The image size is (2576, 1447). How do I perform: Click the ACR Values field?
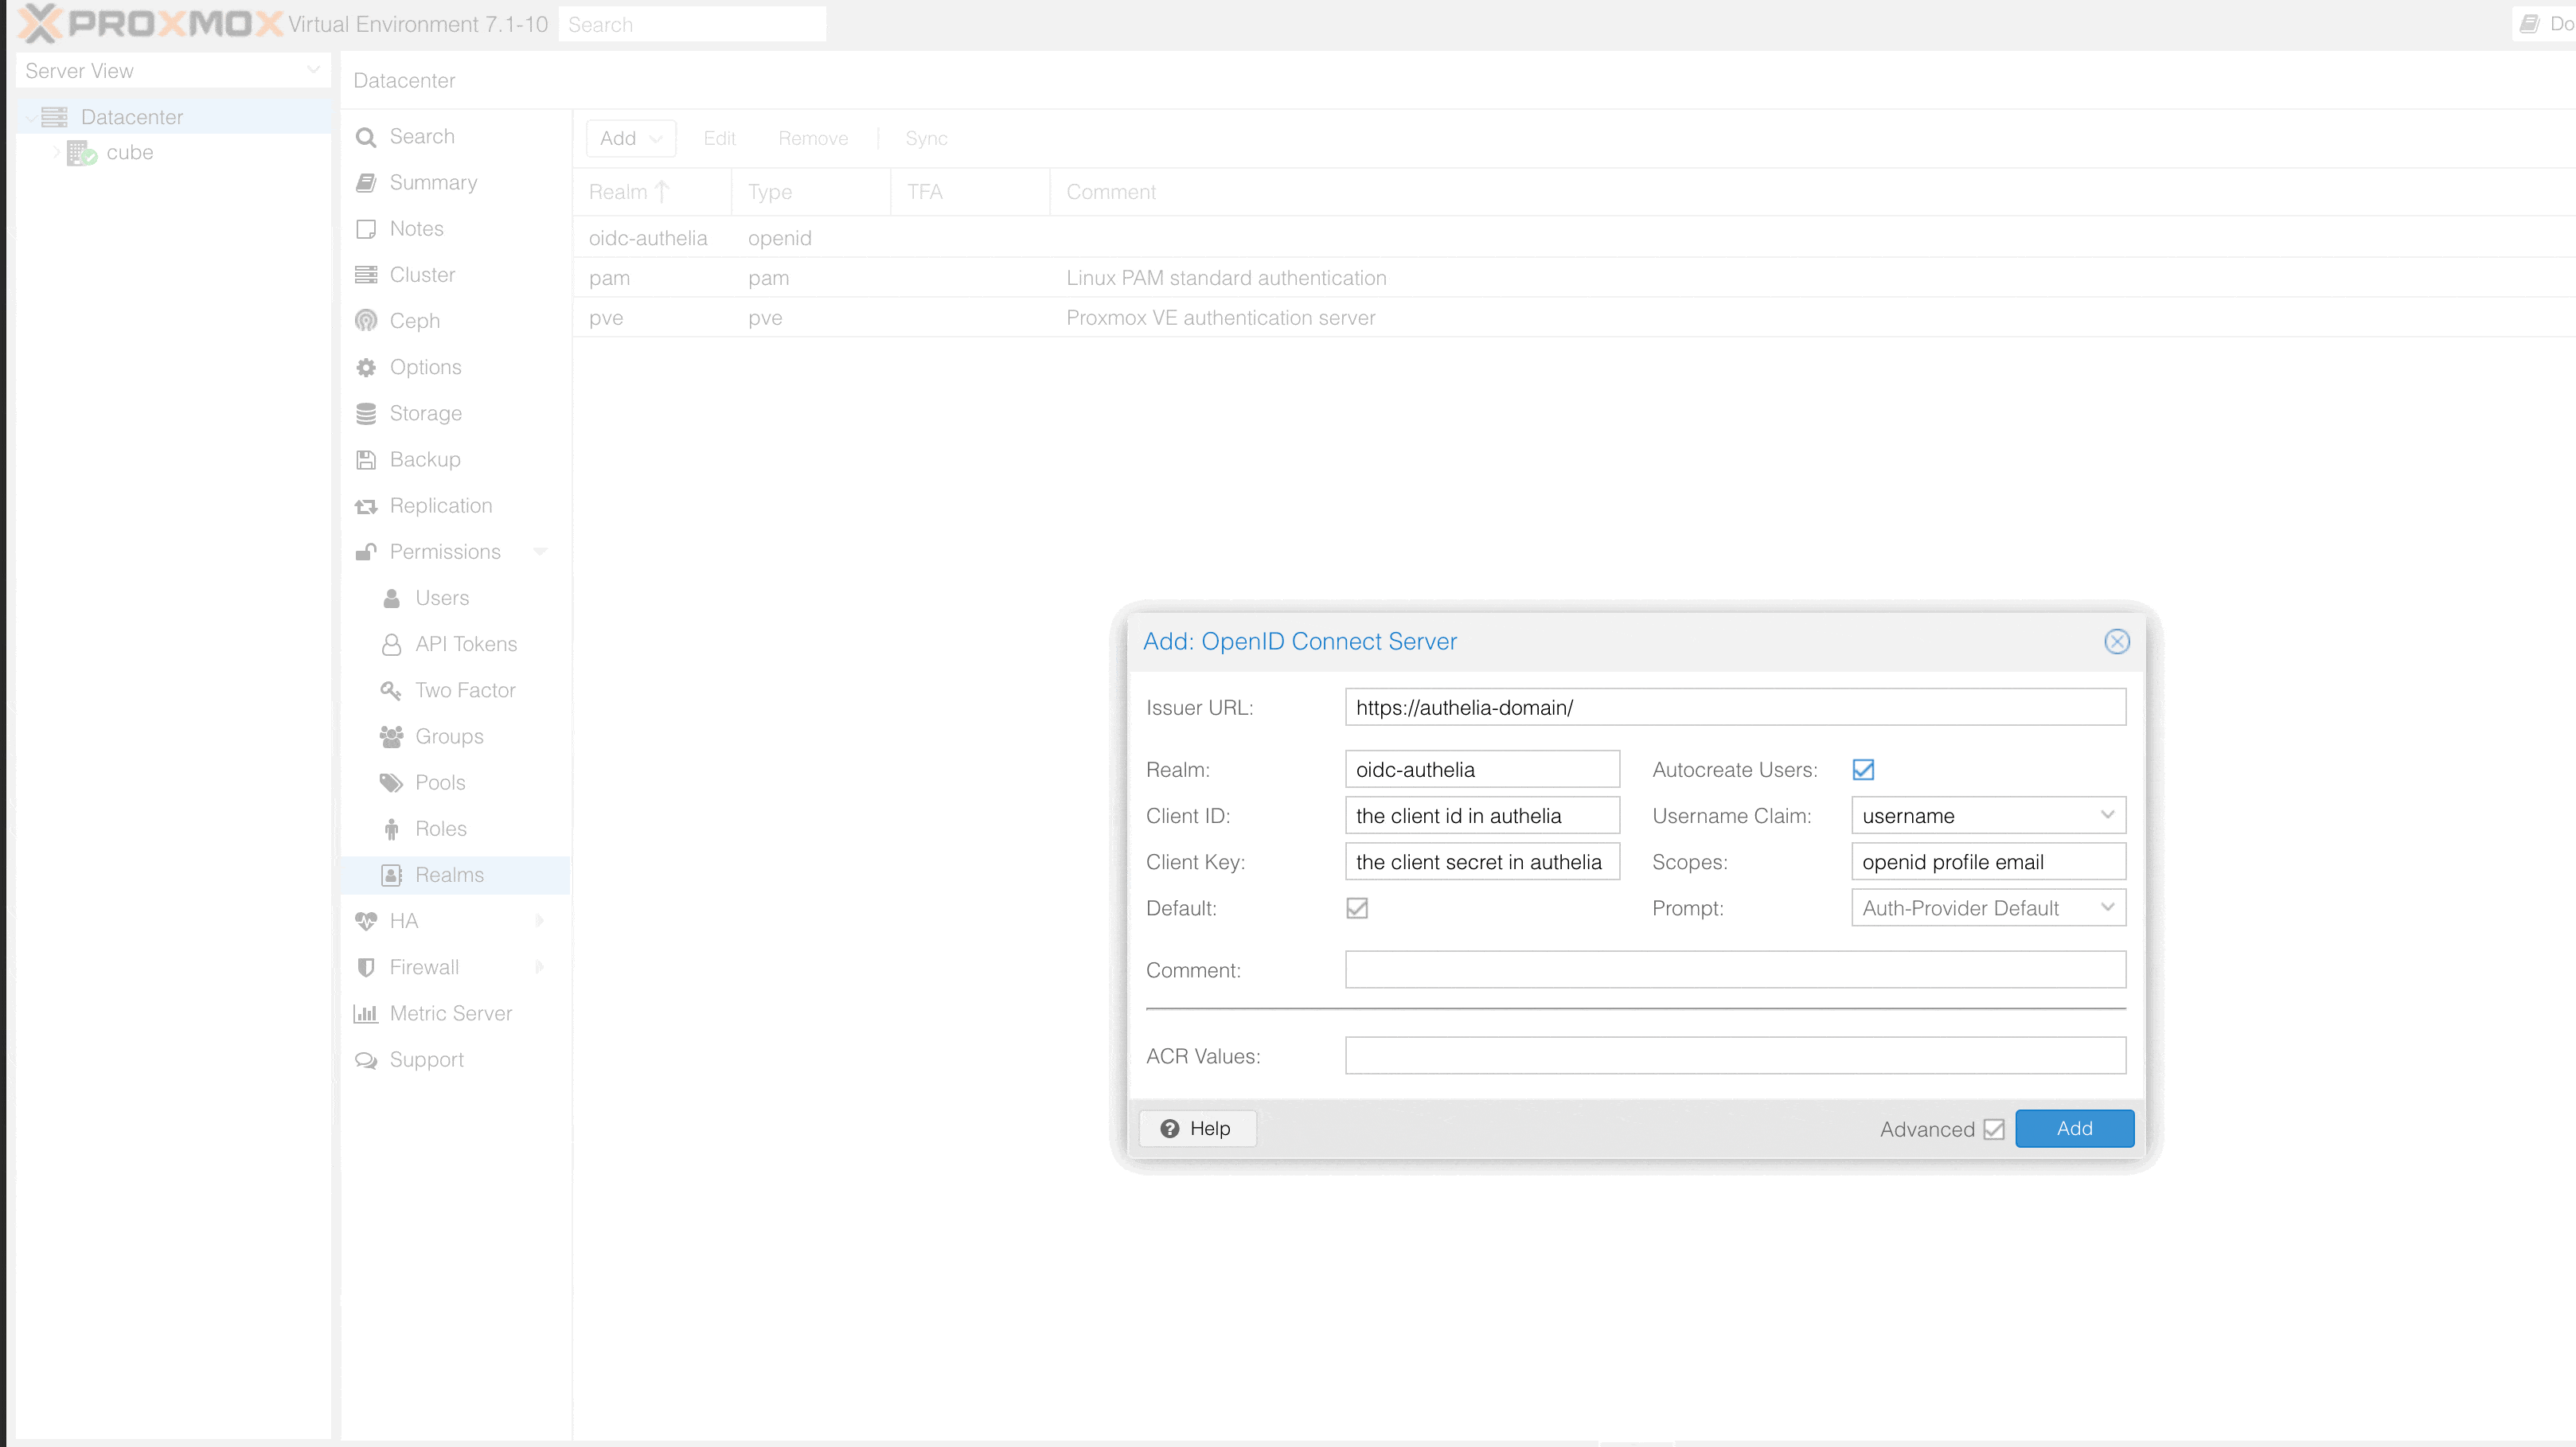point(1735,1055)
